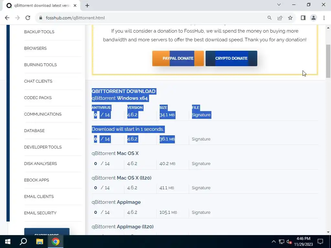Screen dimensions: 331x248
Task: Click the scrollbar down arrow
Action: click(x=328, y=232)
